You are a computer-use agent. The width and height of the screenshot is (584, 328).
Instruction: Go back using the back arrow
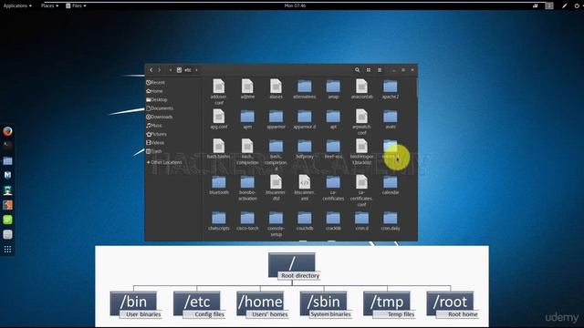point(151,70)
